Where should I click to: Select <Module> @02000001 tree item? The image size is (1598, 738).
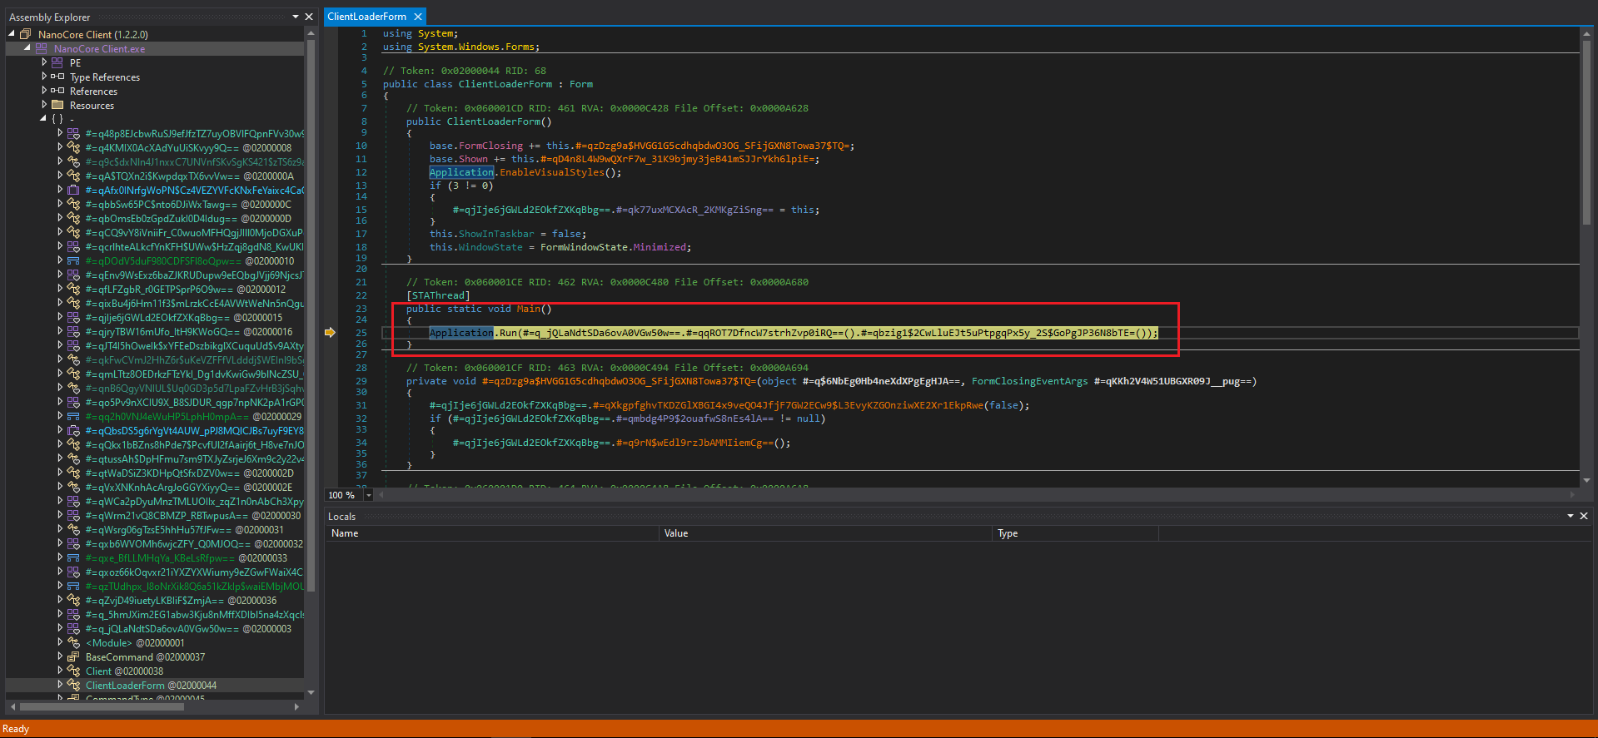point(135,643)
